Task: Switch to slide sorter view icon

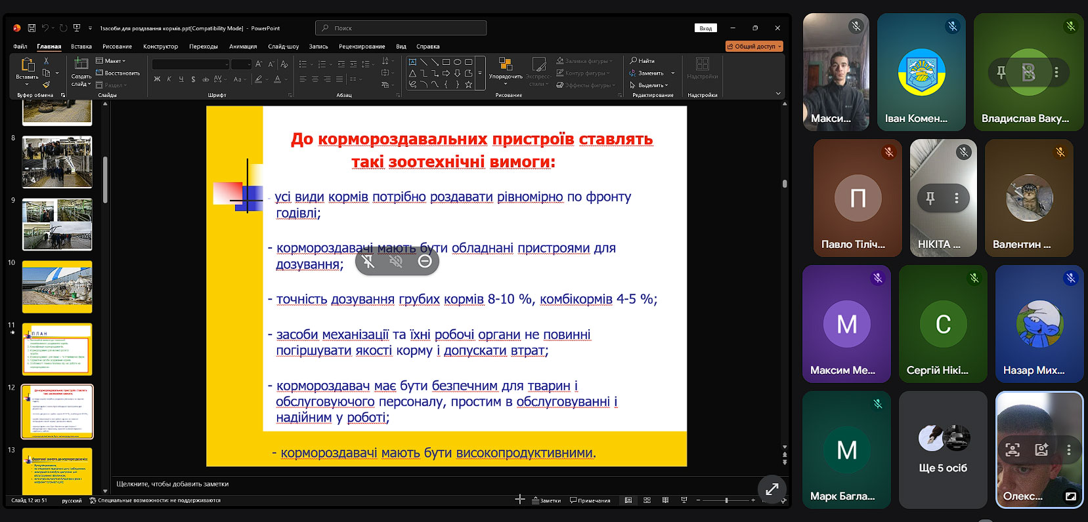Action: pos(647,500)
